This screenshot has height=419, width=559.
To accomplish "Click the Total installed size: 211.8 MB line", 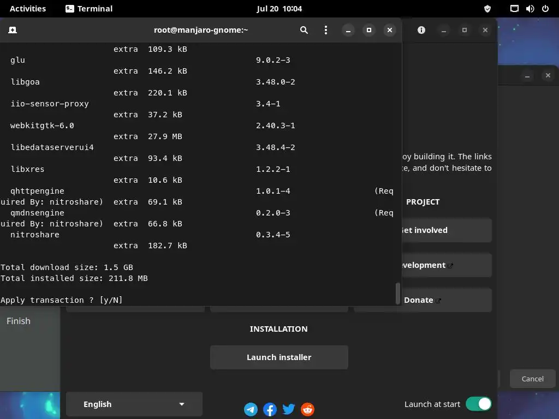I will tap(74, 278).
